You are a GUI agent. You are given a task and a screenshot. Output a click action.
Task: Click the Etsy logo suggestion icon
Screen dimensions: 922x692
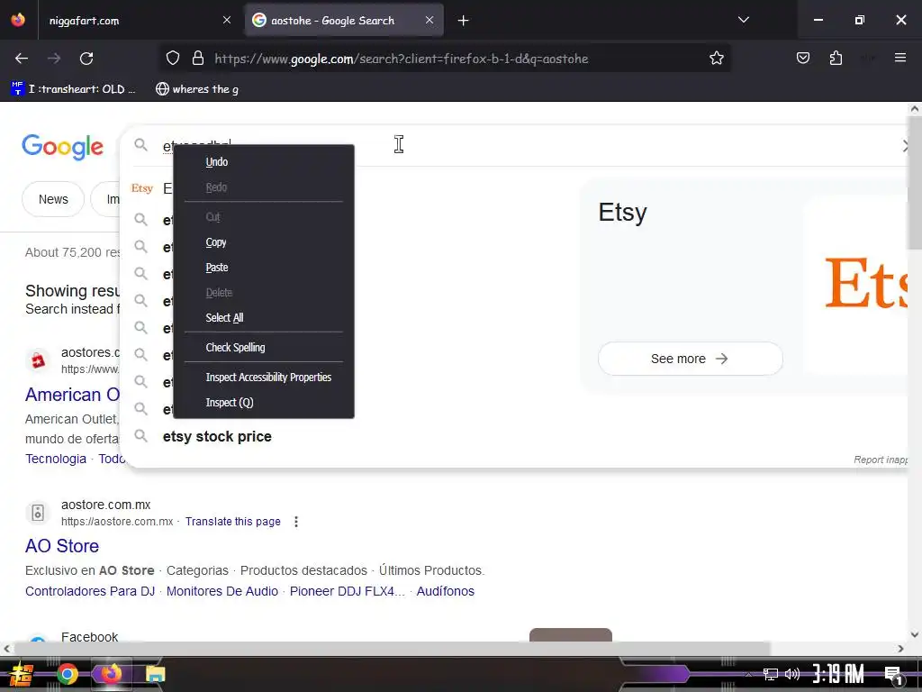(141, 188)
